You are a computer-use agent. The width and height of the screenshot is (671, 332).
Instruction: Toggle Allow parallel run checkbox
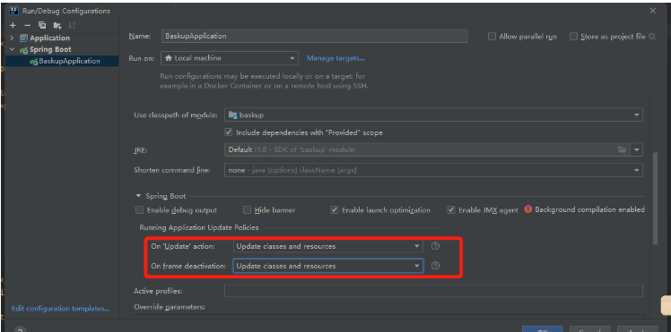click(492, 37)
